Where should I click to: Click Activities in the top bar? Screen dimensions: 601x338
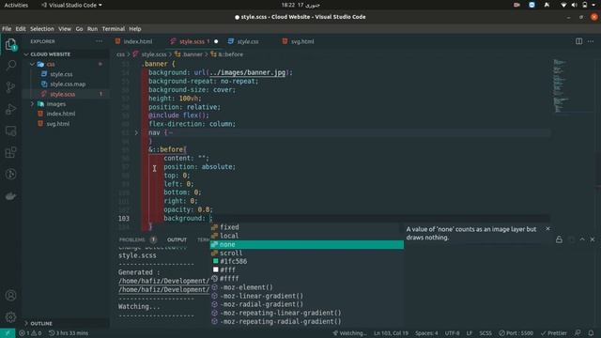(x=16, y=5)
